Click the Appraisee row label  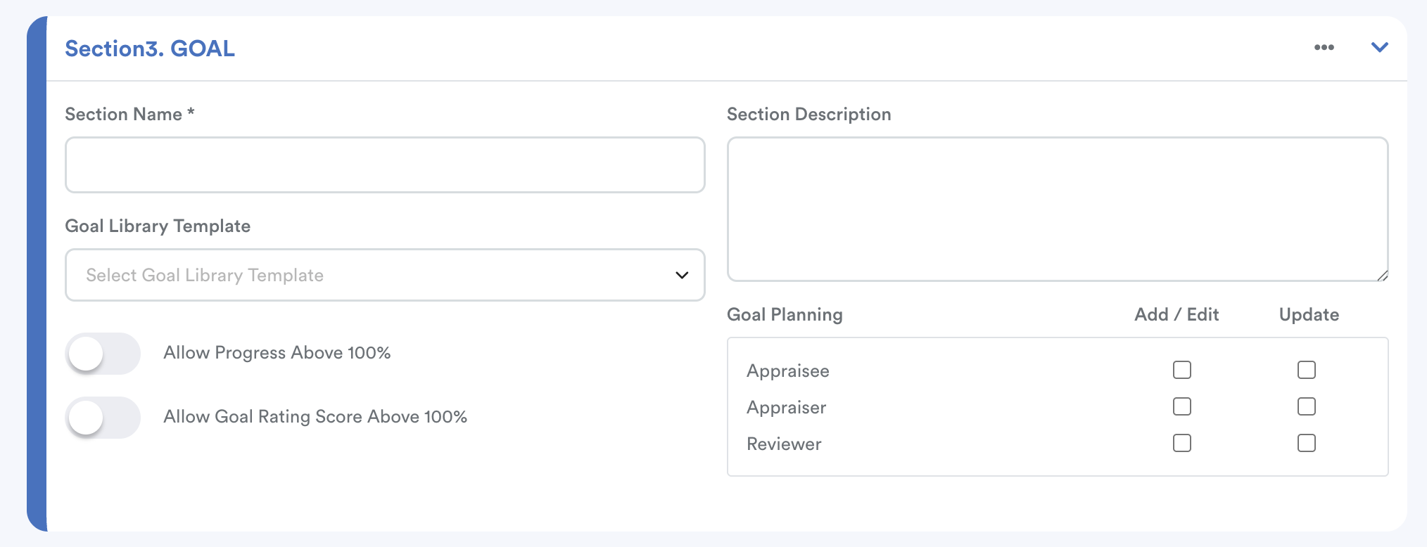tap(787, 371)
